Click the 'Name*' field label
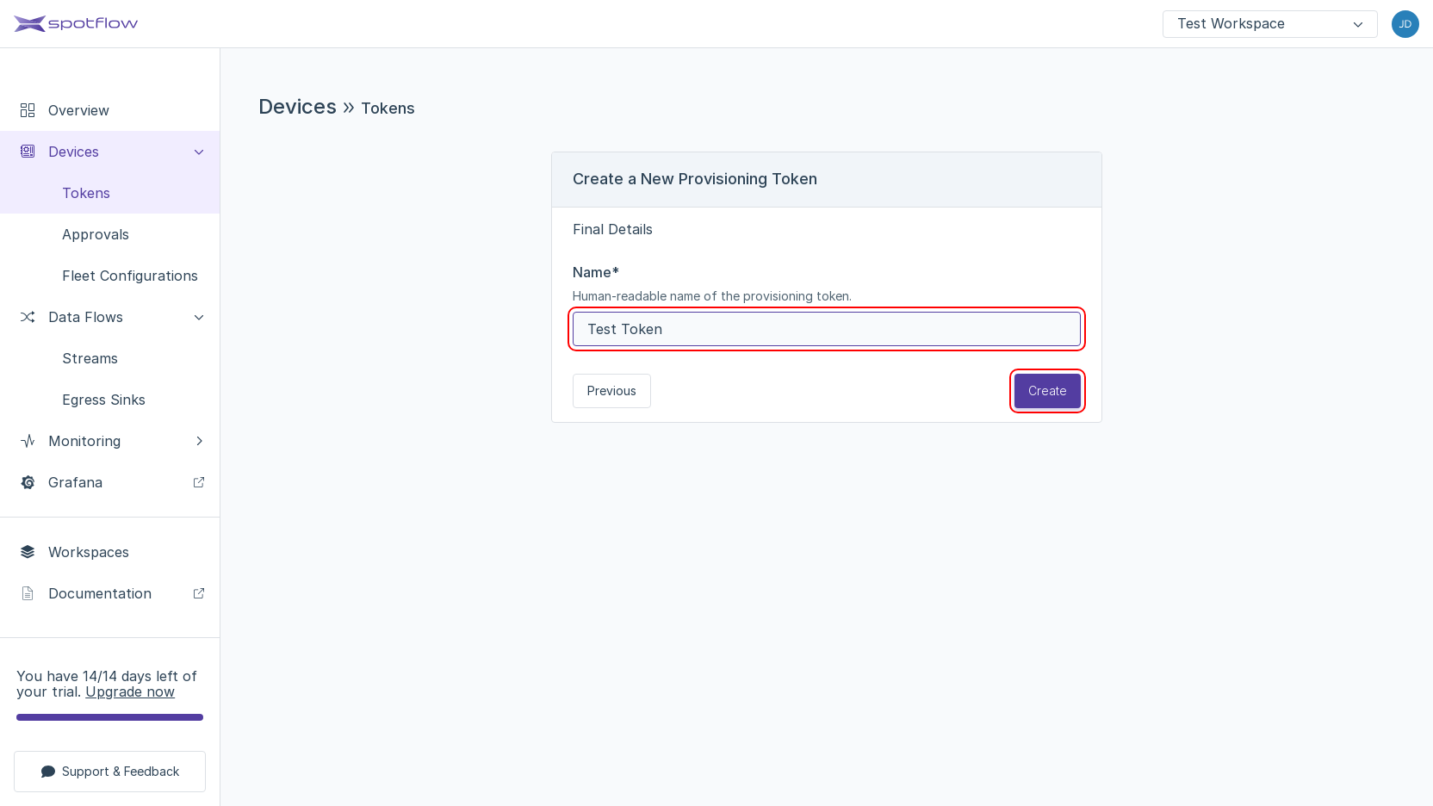Viewport: 1433px width, 806px height. point(596,272)
